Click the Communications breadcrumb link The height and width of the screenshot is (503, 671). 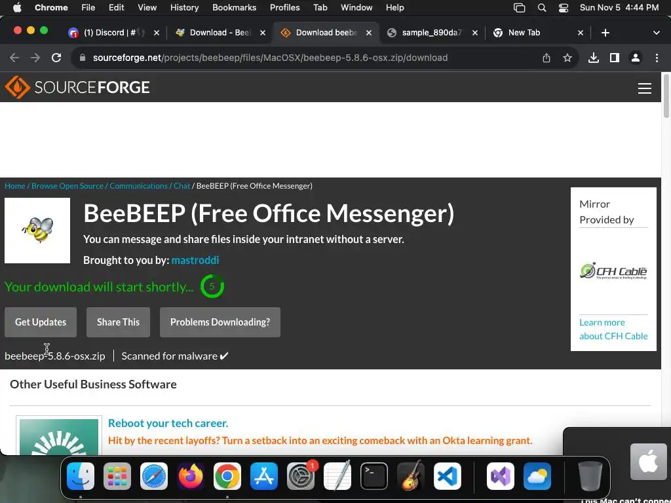[x=139, y=185]
